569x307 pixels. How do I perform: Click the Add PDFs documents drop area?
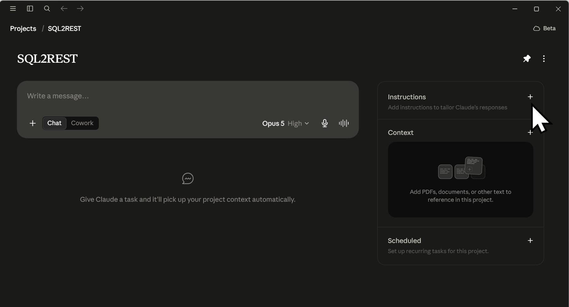(460, 180)
